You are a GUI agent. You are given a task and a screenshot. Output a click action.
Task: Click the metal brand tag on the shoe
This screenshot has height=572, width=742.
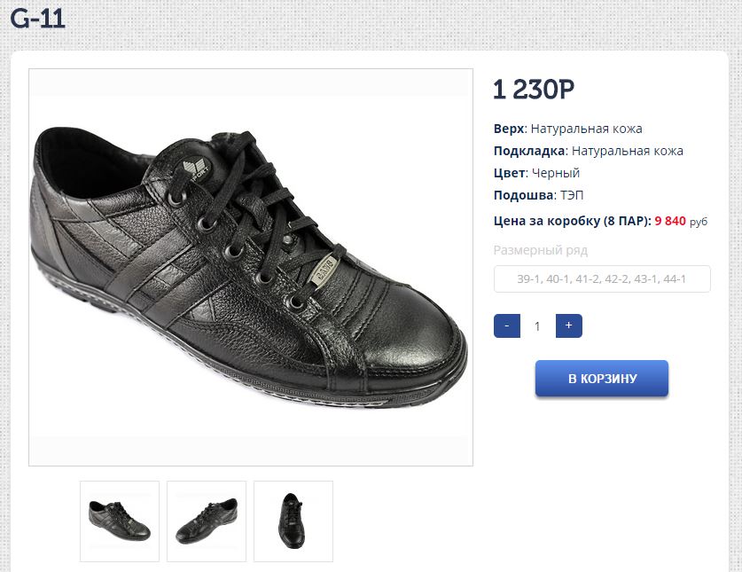(x=323, y=269)
